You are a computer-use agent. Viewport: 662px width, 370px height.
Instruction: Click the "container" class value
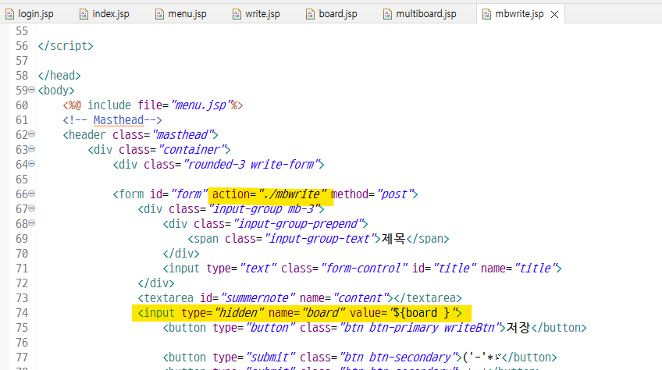191,150
